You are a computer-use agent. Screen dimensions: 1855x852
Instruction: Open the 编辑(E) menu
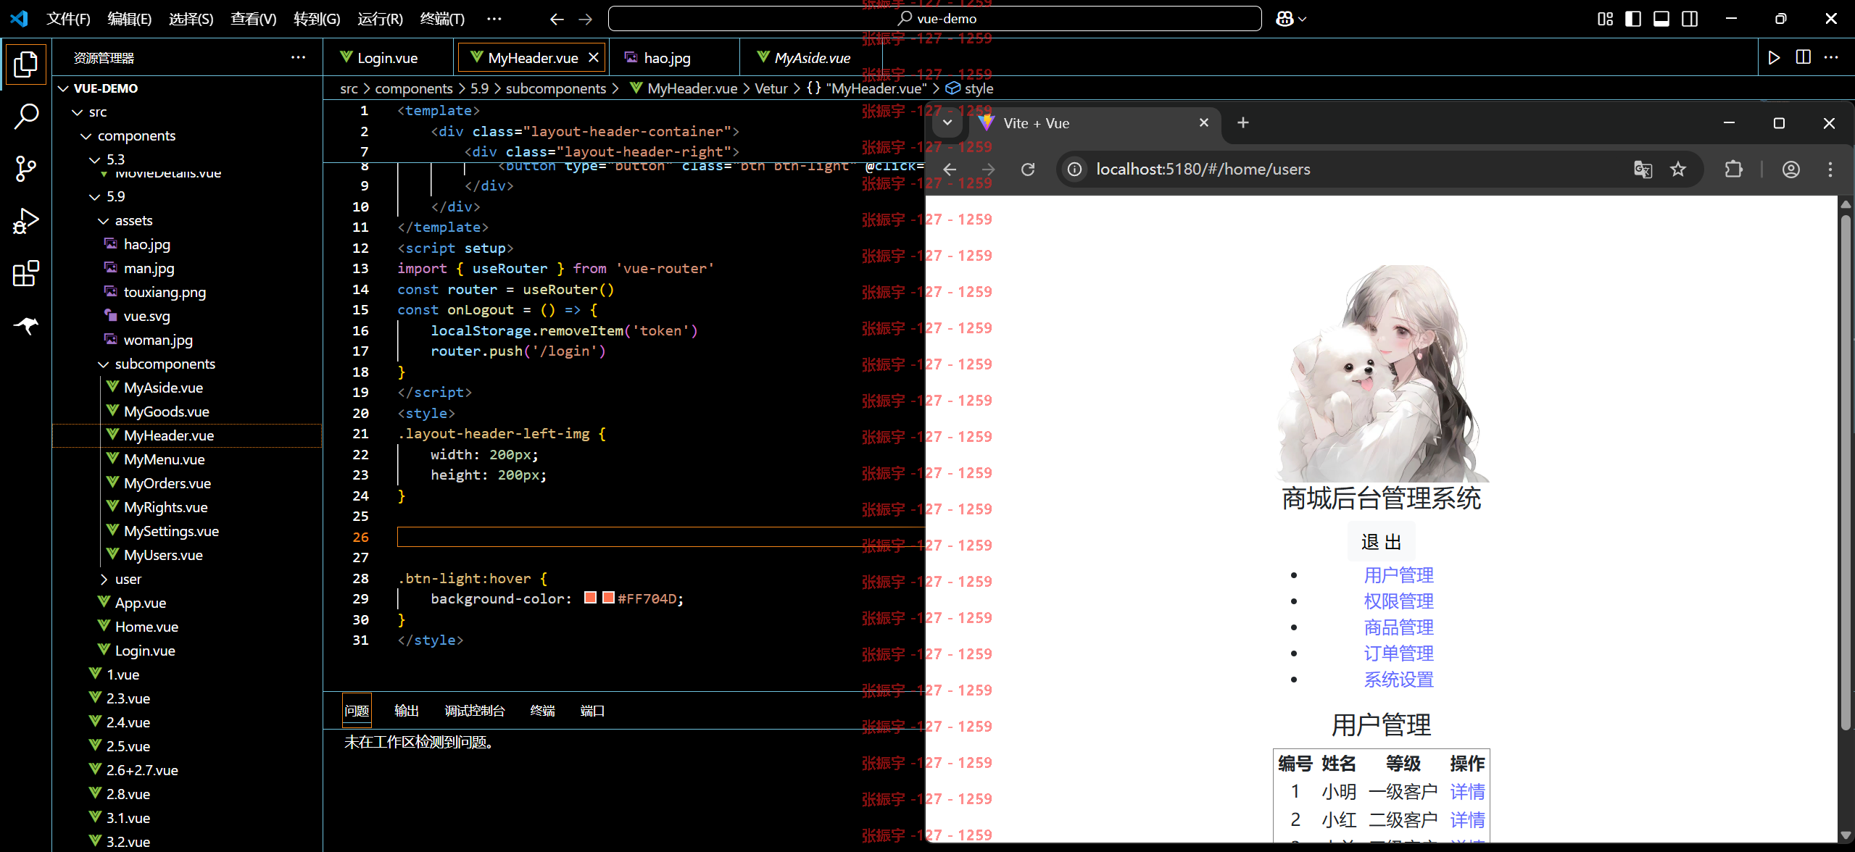coord(130,19)
